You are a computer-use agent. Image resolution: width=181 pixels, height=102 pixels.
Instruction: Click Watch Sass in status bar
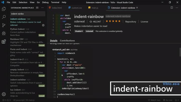pos(154,100)
